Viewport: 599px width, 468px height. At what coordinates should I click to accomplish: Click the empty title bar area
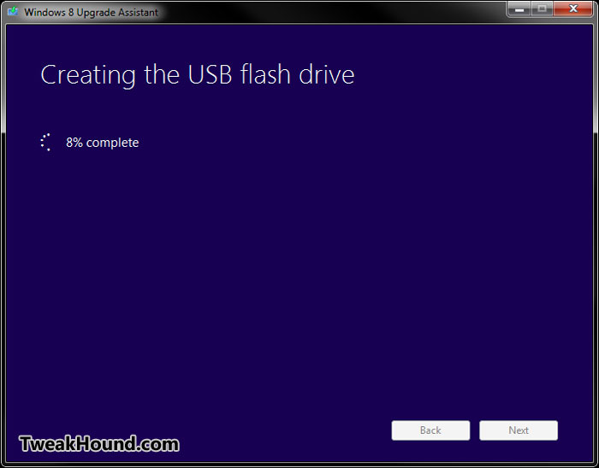click(x=332, y=11)
